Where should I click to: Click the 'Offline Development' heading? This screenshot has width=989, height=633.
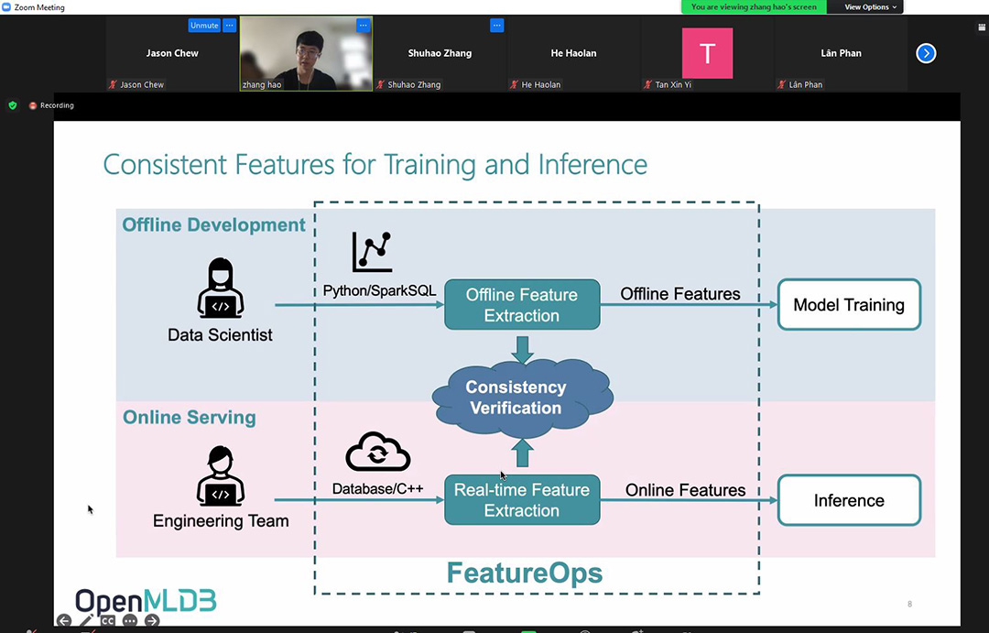[x=213, y=224]
